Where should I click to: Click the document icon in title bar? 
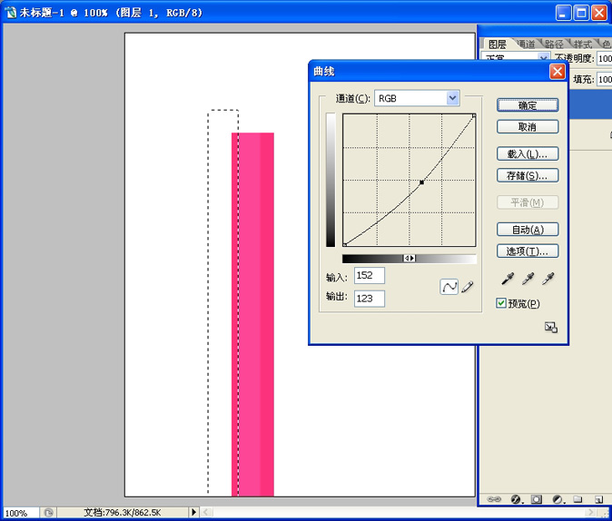point(11,13)
